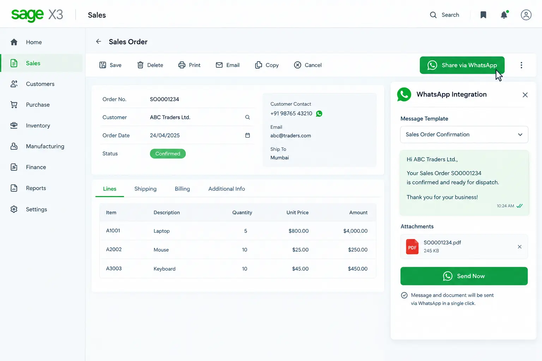Click the Send Now button
Screen dimensions: 542x361
[464, 276]
